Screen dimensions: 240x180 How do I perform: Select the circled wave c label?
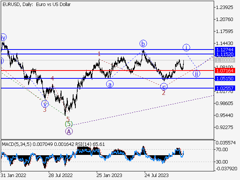click(164, 87)
